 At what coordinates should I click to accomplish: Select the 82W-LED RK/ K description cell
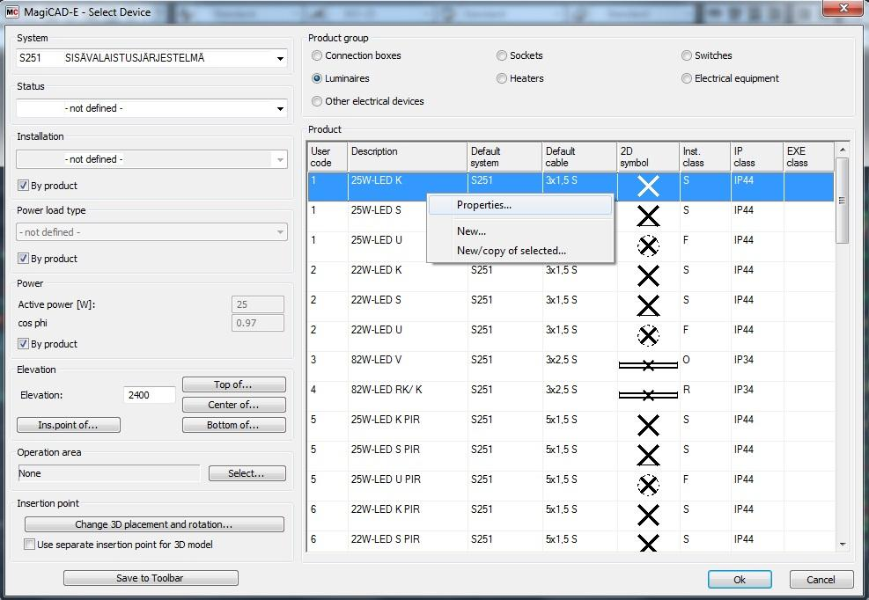(408, 396)
